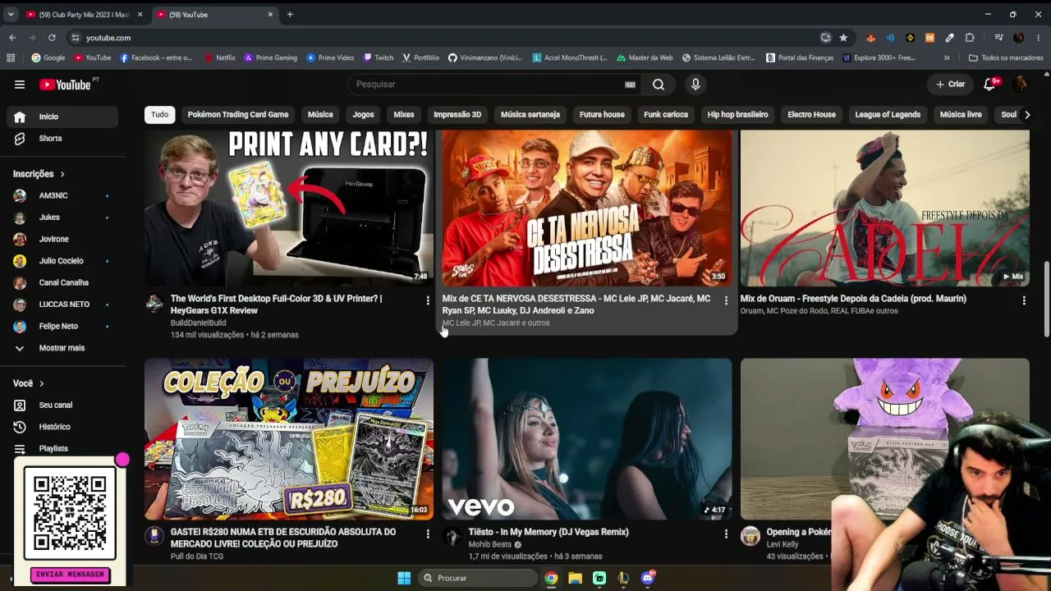Open the BuildDanielBuild channel avatar
1051x591 pixels.
pos(154,304)
